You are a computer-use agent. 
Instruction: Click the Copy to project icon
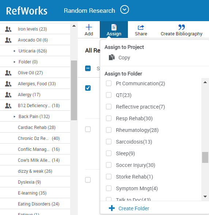[x=112, y=57]
